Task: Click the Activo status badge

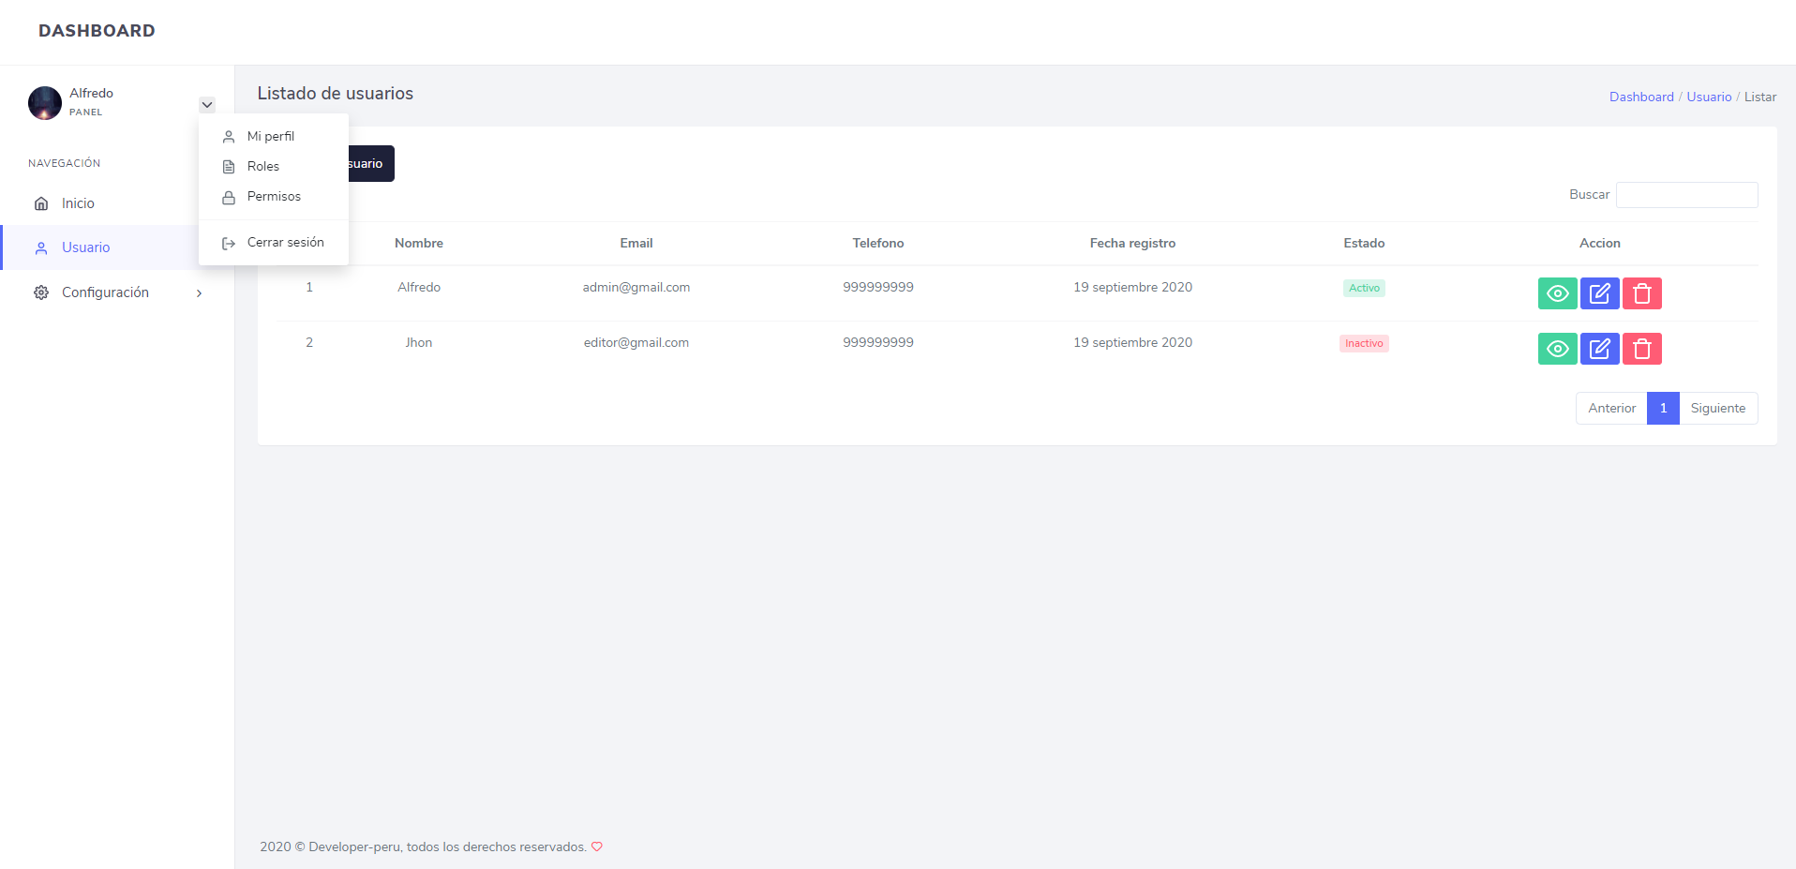Action: [1364, 288]
